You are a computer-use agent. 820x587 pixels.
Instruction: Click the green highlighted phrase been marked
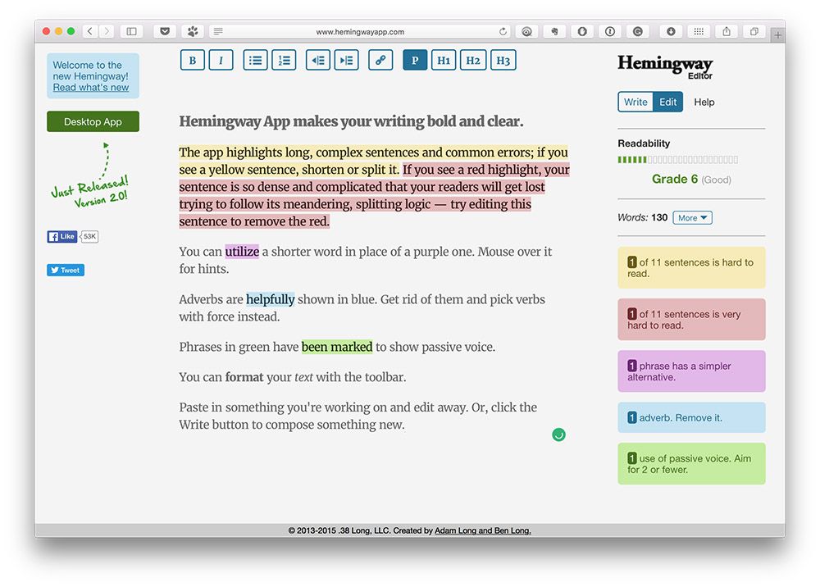click(337, 347)
